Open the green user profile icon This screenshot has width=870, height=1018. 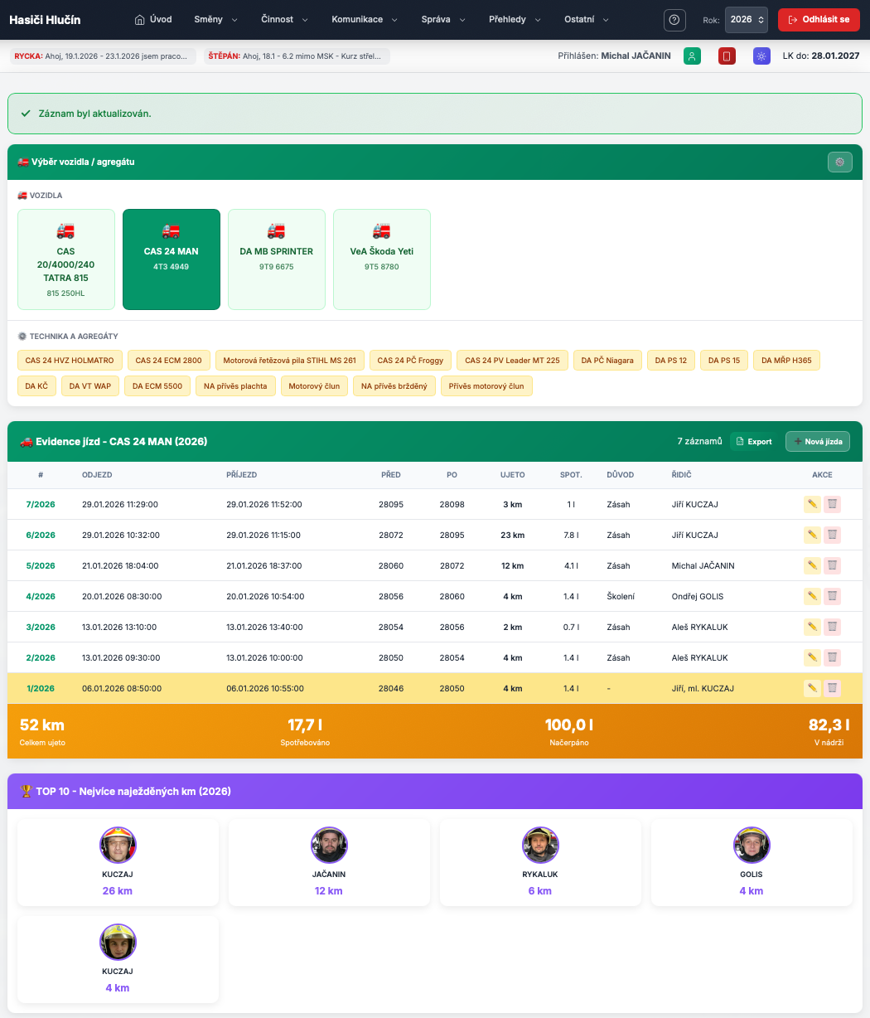692,56
